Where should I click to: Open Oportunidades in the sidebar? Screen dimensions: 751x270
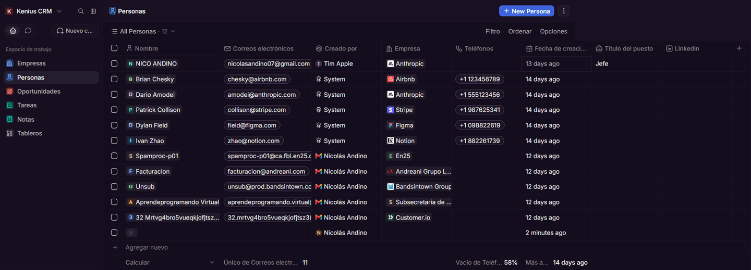tap(51, 92)
